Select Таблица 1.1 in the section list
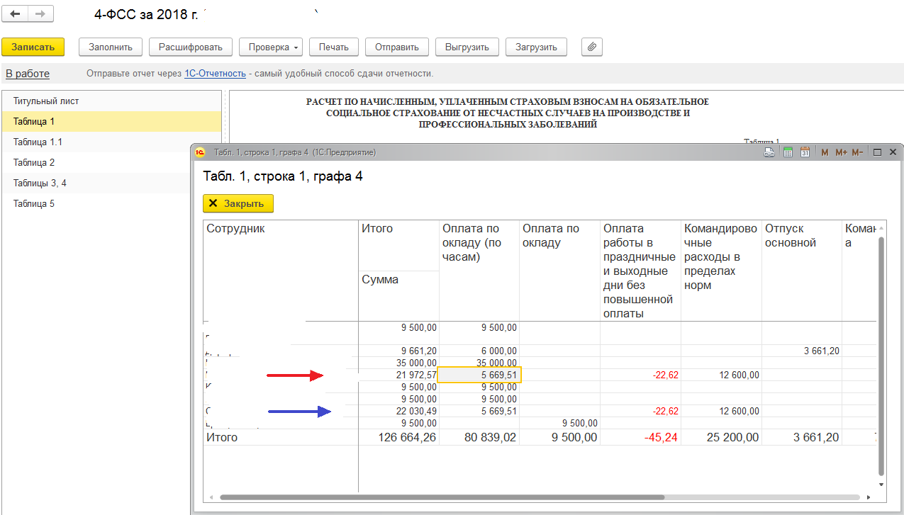 [x=38, y=142]
